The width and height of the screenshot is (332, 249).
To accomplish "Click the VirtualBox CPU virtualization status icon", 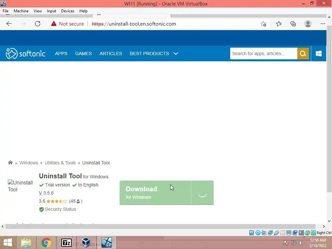I will [x=301, y=233].
